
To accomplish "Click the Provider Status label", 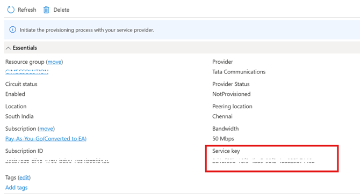I will coord(231,84).
